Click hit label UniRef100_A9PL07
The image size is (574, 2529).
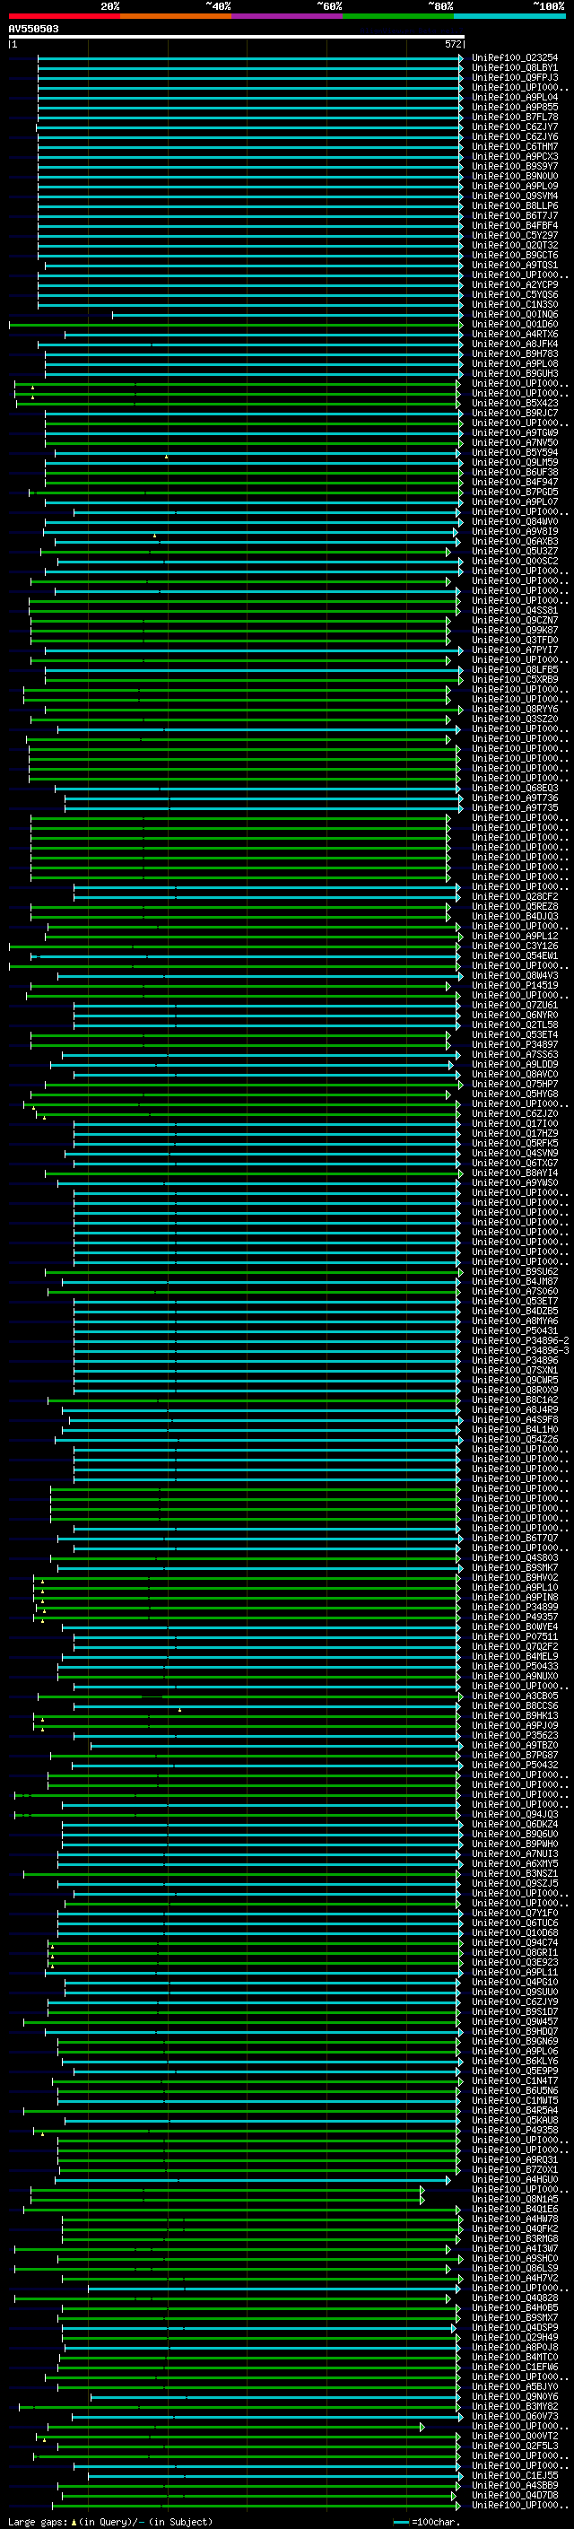click(x=514, y=501)
